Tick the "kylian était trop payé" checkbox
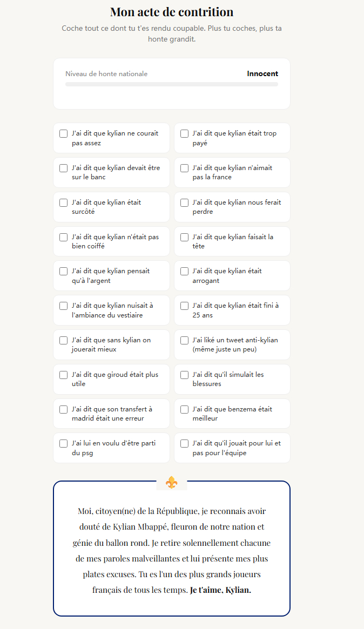This screenshot has height=629, width=364. tap(184, 133)
